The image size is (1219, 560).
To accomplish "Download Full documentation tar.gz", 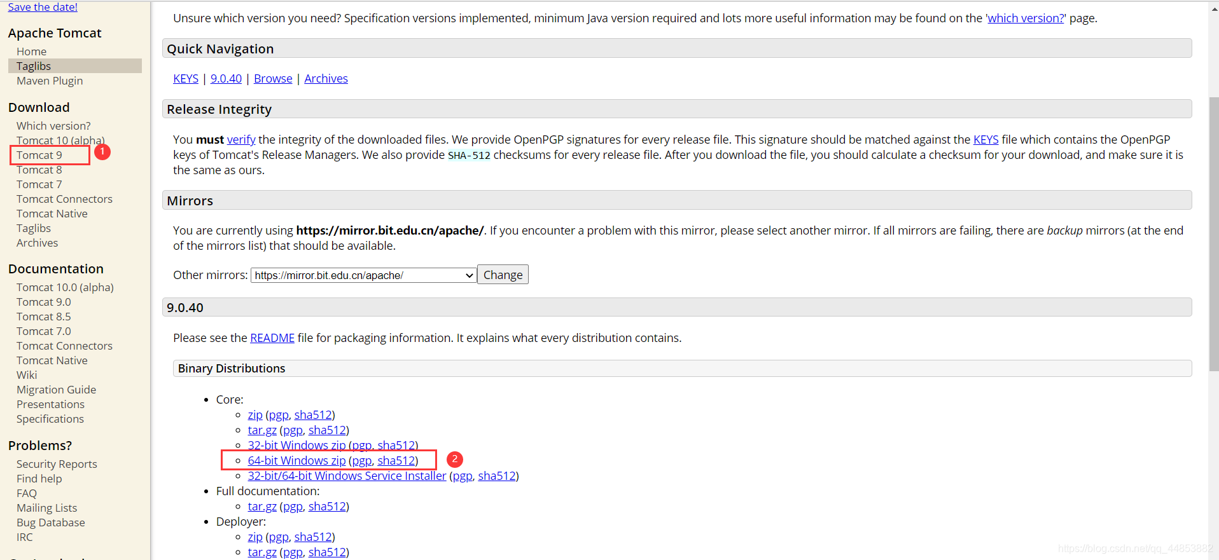I will [262, 507].
